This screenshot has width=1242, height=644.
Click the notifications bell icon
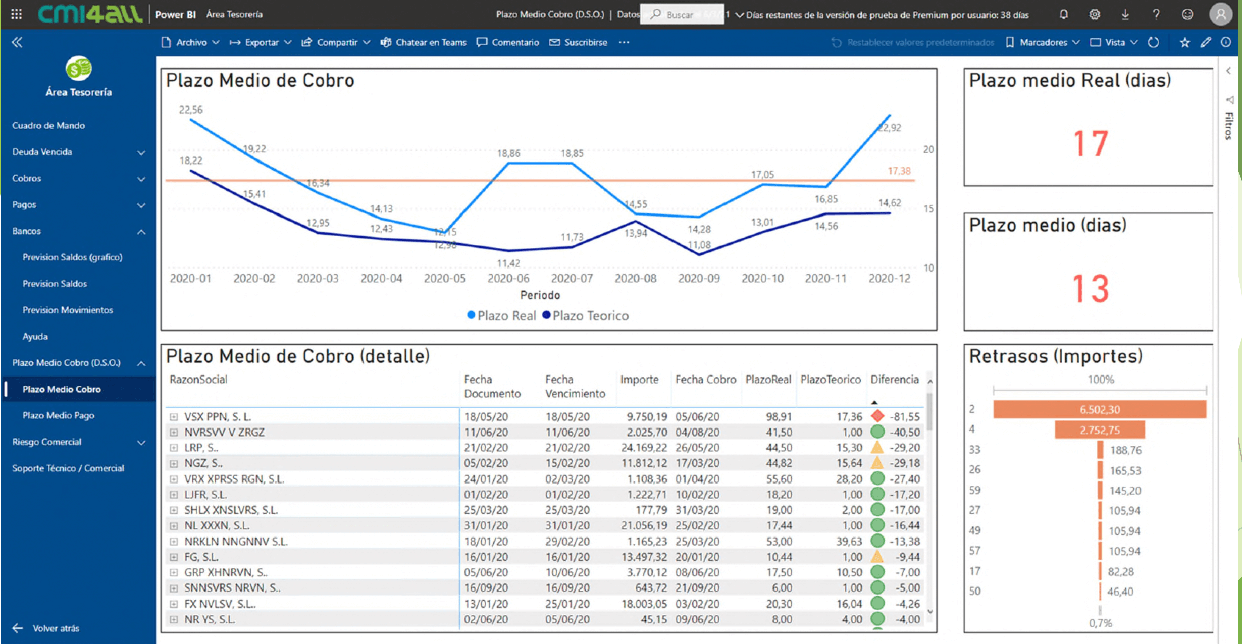1063,14
